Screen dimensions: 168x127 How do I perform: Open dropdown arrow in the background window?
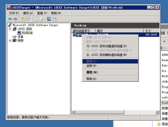pos(164,41)
